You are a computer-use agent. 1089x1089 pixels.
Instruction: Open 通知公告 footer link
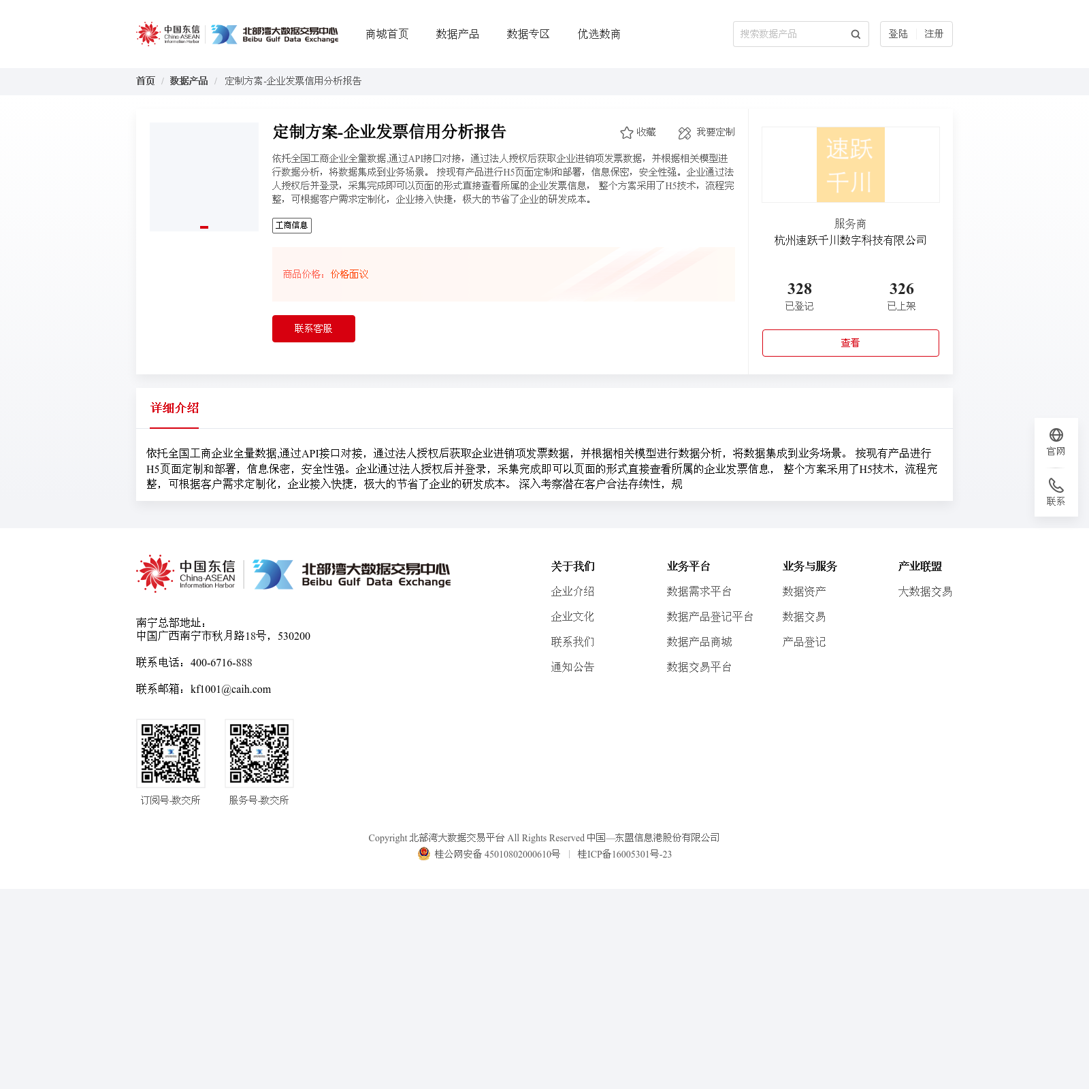(572, 667)
